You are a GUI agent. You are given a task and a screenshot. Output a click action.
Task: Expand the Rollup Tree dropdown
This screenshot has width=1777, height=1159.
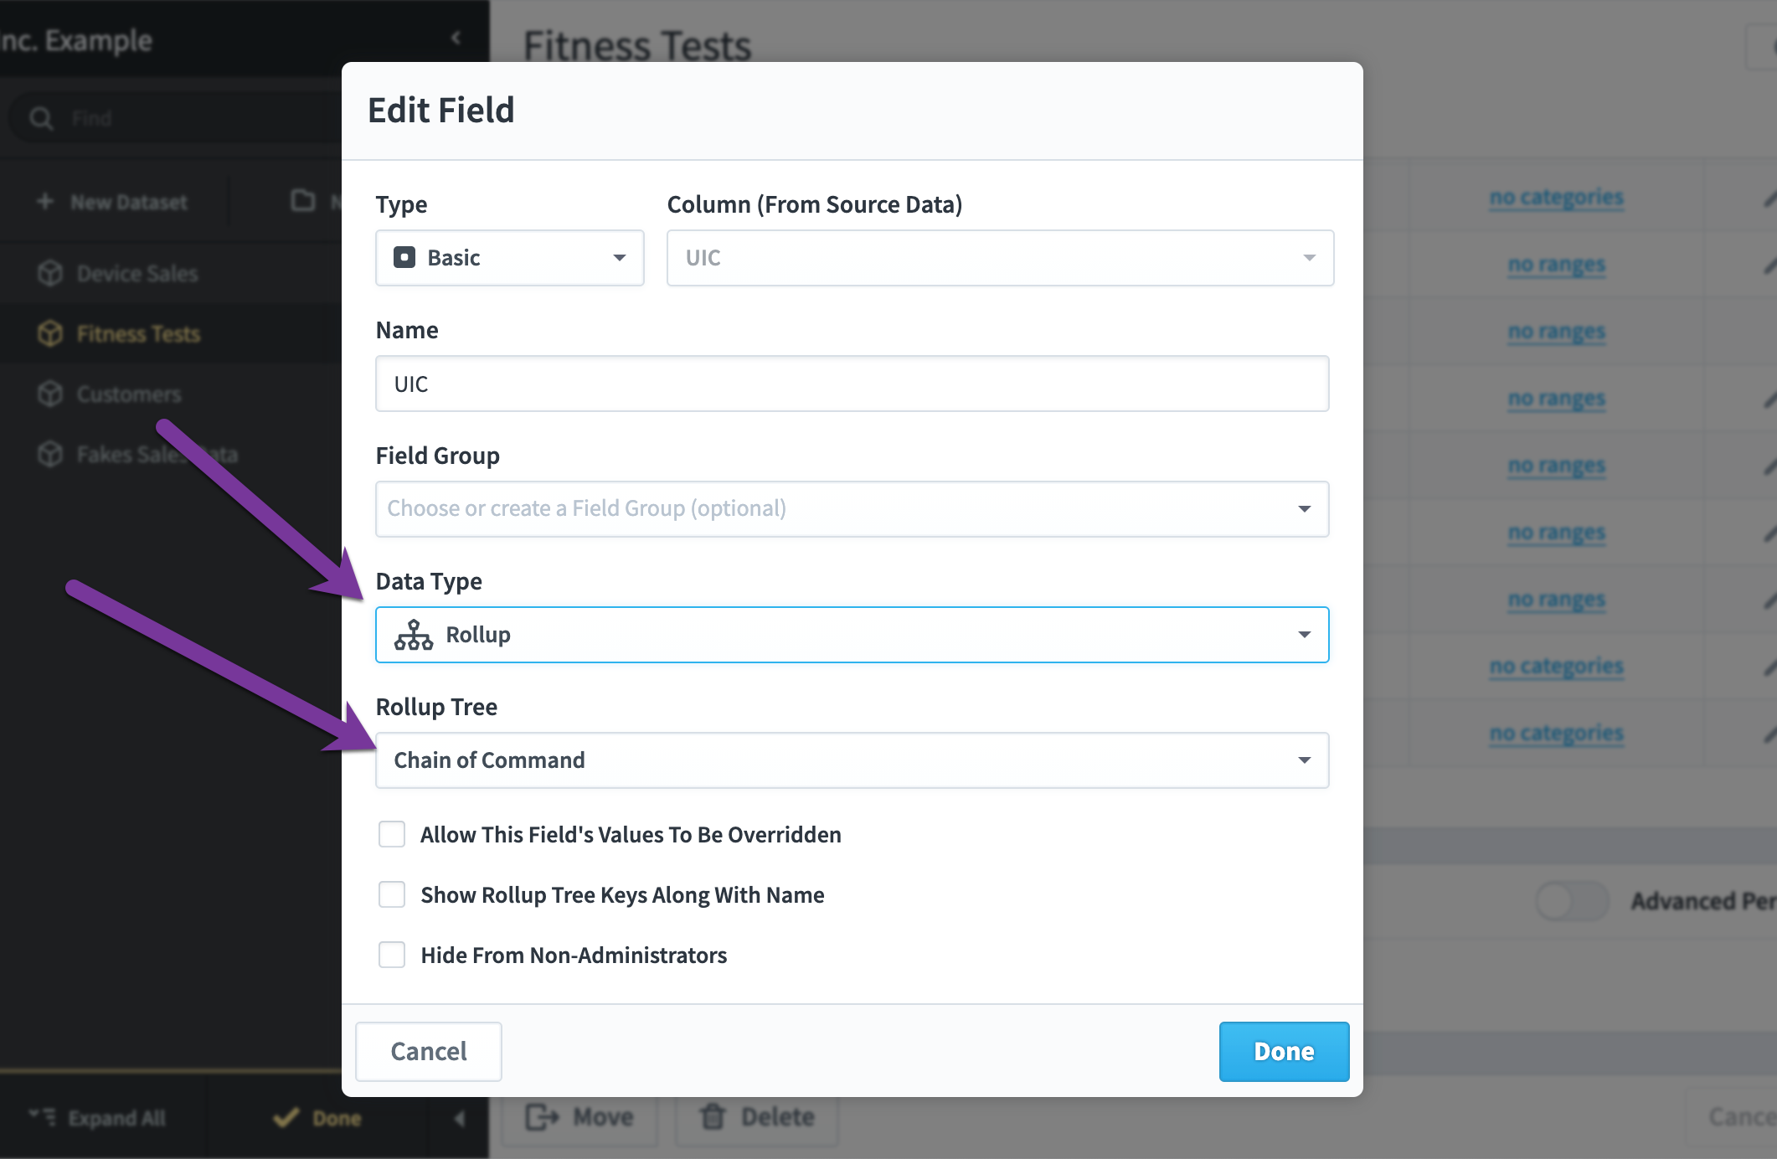click(852, 760)
